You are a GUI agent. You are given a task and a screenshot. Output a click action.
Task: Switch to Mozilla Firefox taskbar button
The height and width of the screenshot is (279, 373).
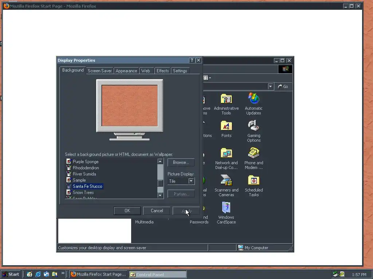coord(98,274)
